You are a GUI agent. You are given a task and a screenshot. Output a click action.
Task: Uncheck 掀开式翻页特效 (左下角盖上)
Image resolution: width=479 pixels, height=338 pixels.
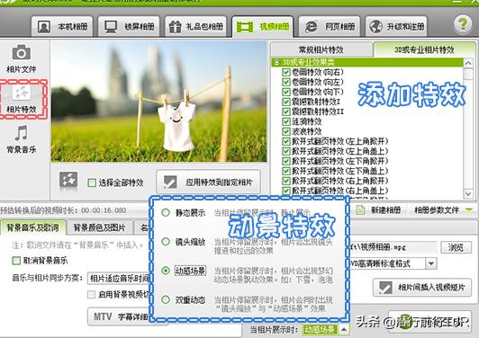286,171
